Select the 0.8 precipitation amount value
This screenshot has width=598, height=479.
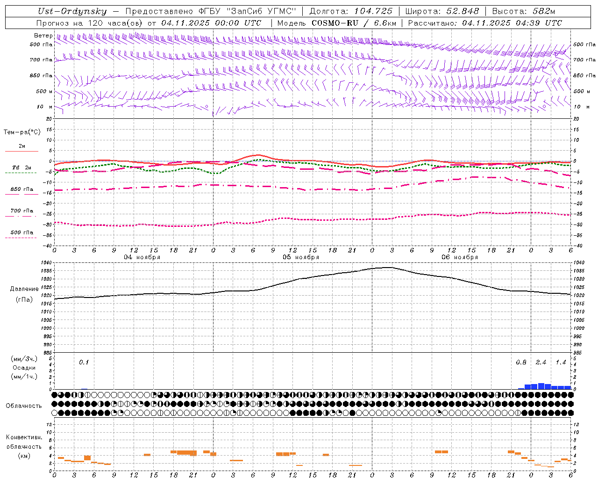521,363
